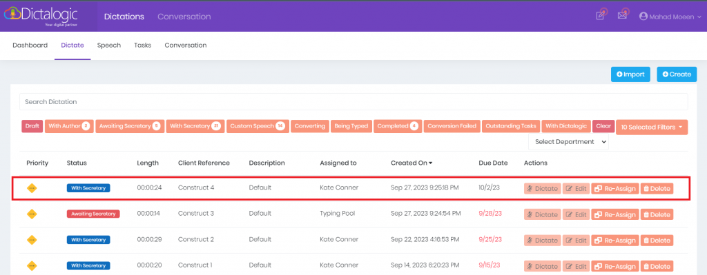Open the Mahad Moeen user menu

(x=670, y=17)
